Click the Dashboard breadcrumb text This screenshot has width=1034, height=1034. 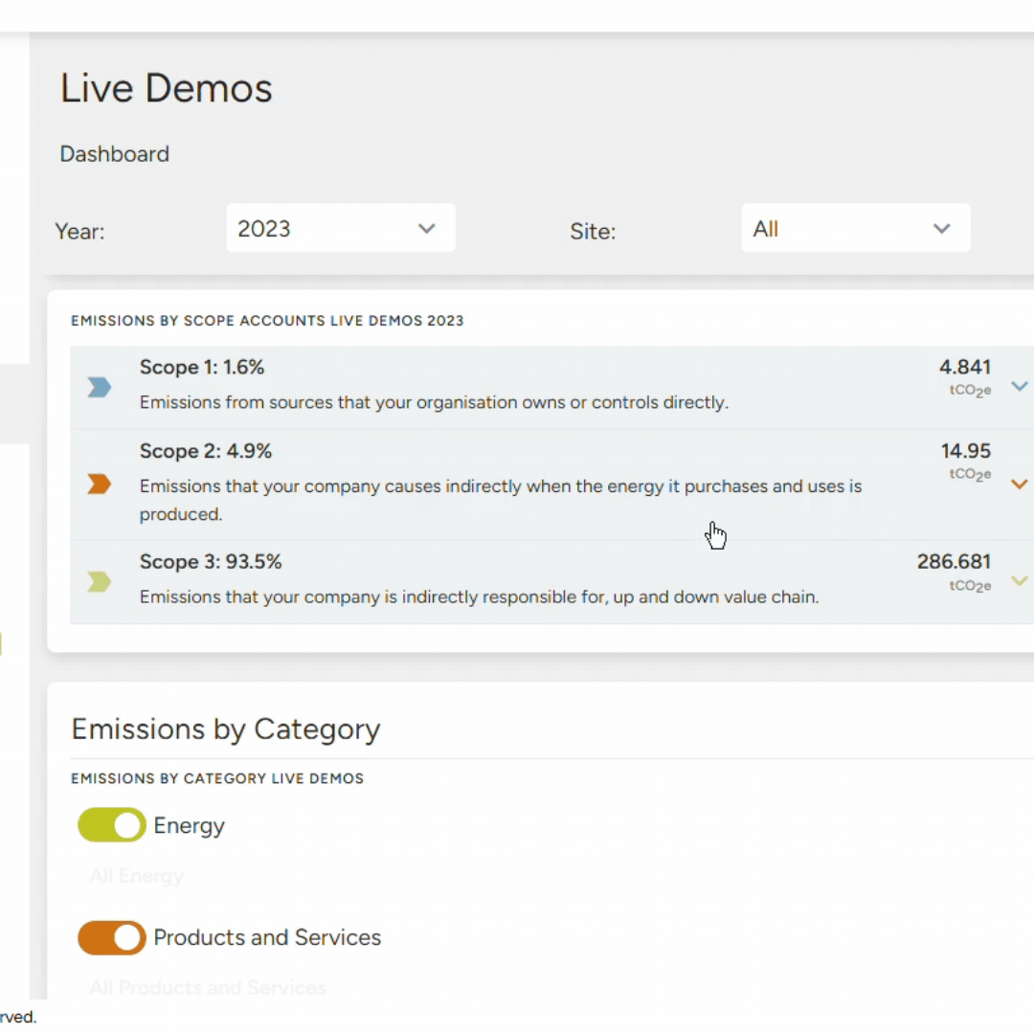coord(115,153)
